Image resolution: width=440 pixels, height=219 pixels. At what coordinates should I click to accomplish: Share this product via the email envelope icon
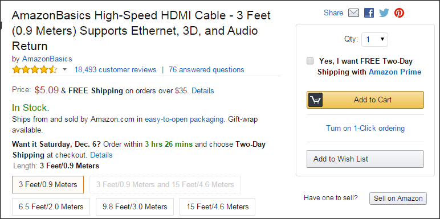[x=353, y=13]
